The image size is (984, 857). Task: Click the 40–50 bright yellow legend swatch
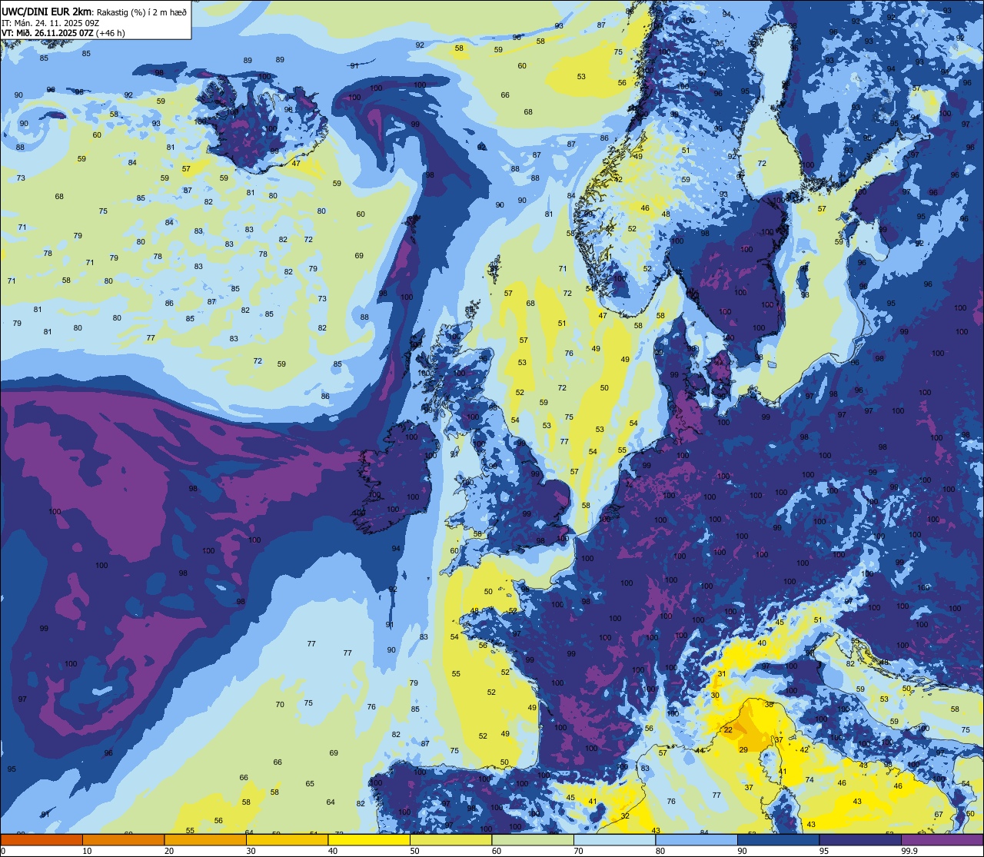point(369,839)
